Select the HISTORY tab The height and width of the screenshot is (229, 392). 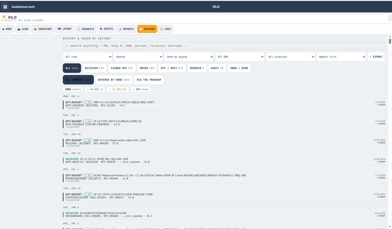147,29
